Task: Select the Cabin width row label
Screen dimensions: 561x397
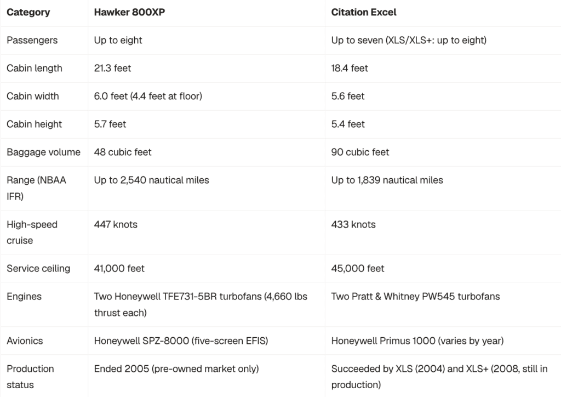Action: click(x=32, y=96)
